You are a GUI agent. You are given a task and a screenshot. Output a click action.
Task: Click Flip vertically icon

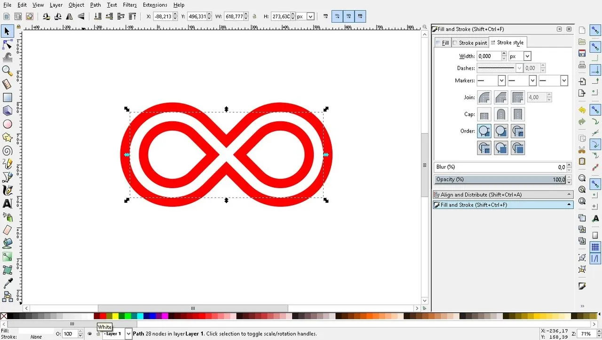pyautogui.click(x=81, y=16)
